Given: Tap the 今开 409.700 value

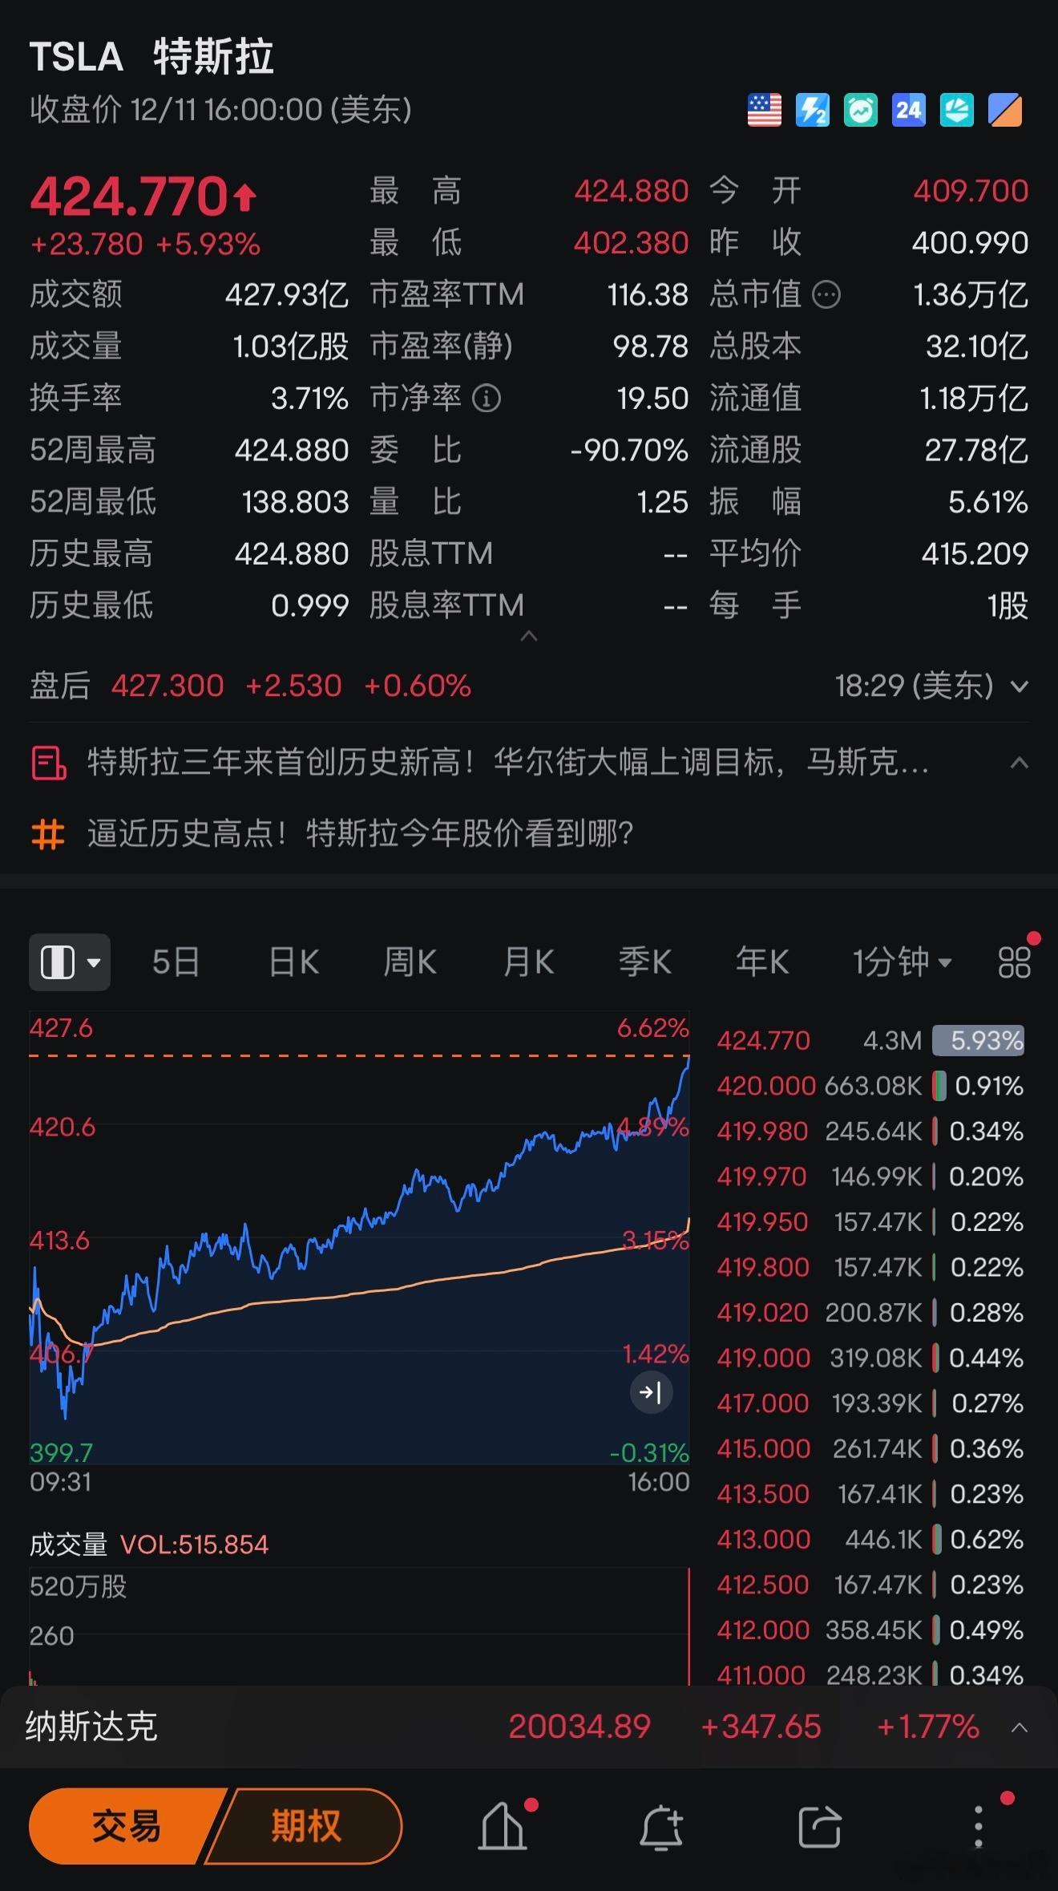Looking at the screenshot, I should click(971, 191).
